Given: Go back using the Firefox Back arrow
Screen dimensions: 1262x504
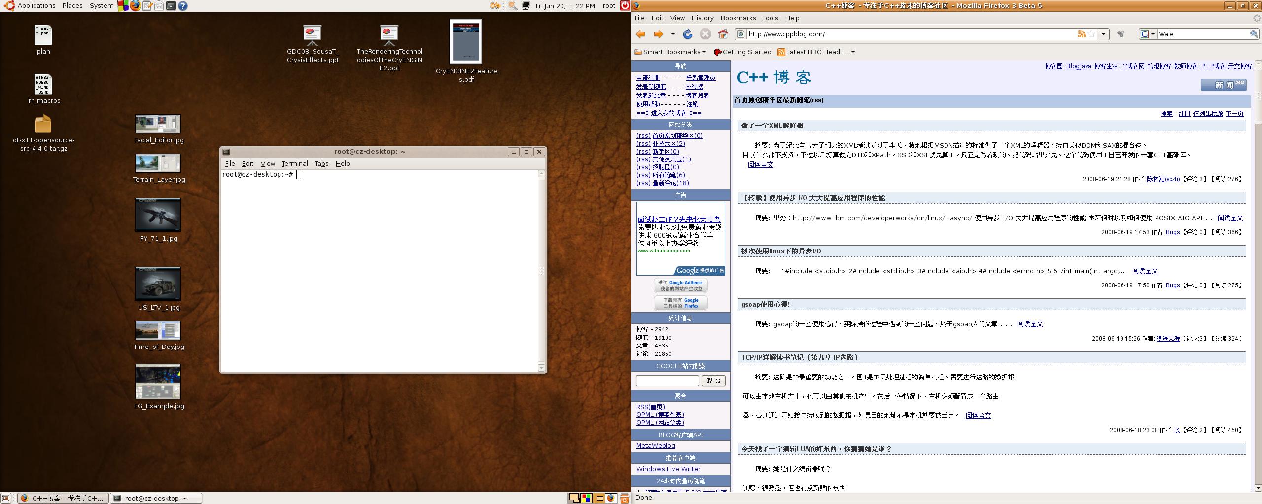Looking at the screenshot, I should click(640, 34).
